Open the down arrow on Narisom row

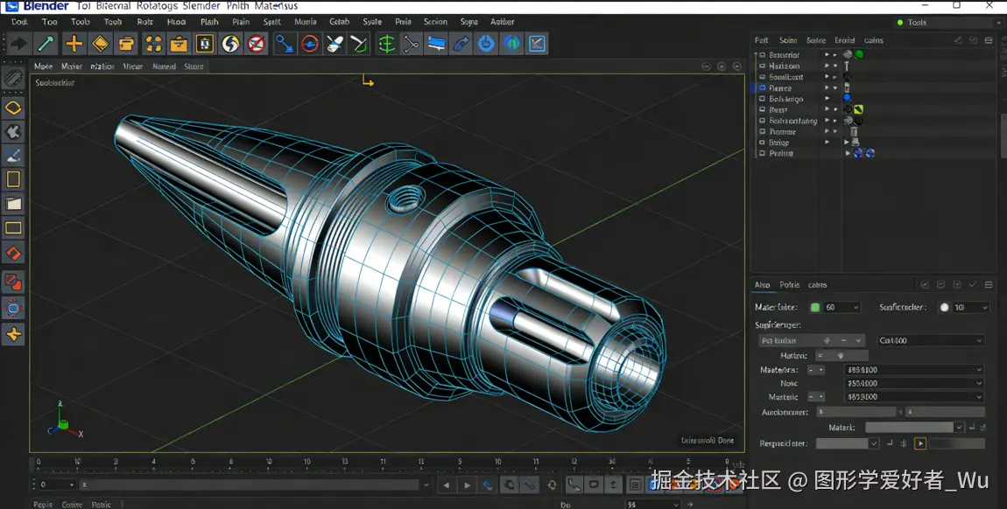pos(835,66)
